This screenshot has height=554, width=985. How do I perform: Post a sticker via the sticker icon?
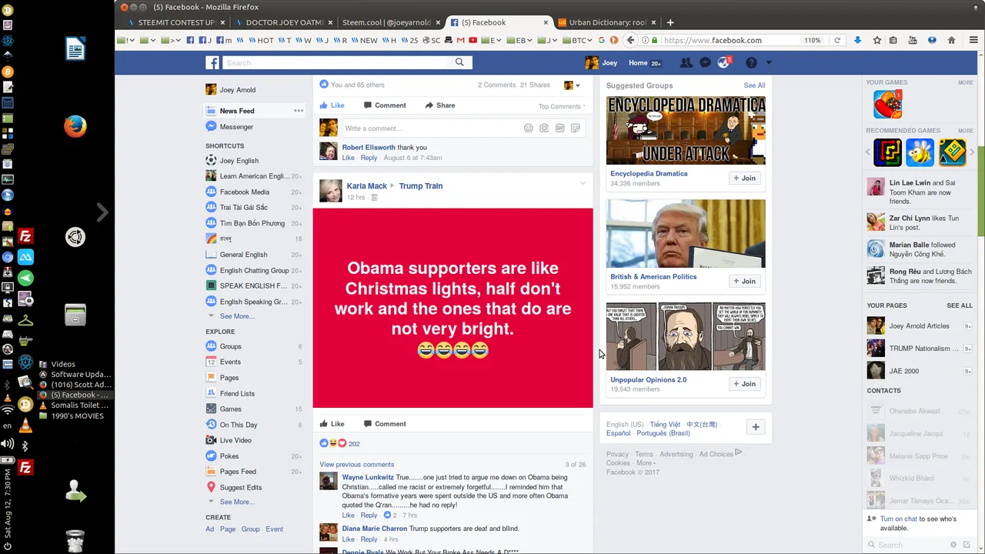(575, 128)
